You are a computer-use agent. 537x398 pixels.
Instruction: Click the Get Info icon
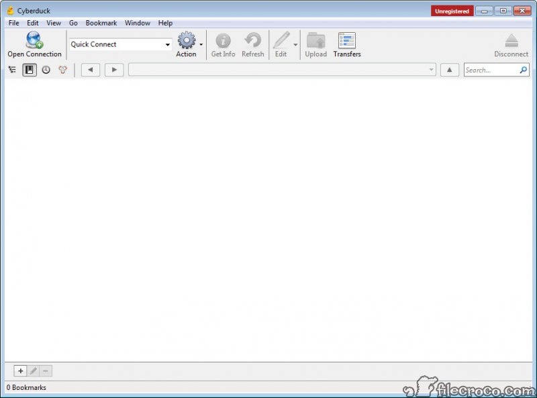click(223, 41)
